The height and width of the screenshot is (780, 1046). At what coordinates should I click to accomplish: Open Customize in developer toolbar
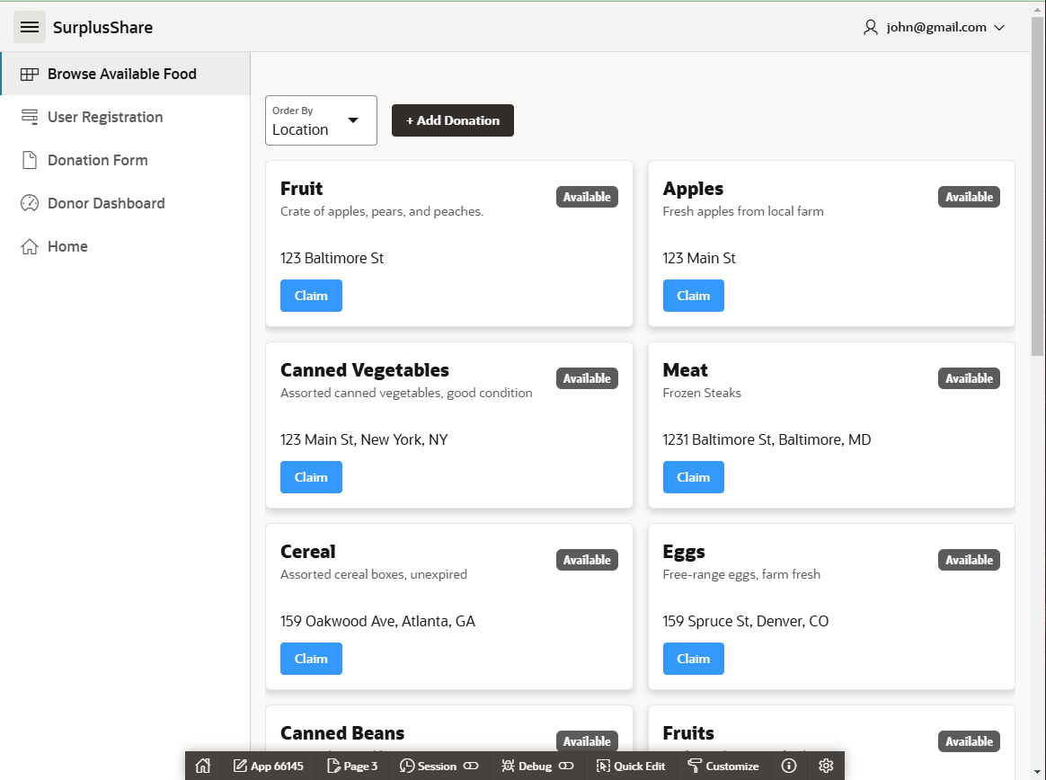723,766
